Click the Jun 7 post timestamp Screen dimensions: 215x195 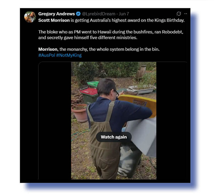124,14
